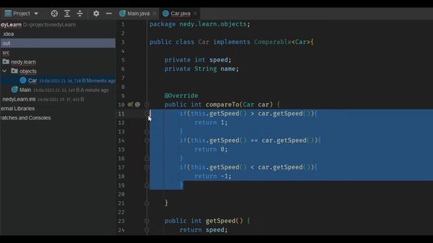This screenshot has height=243, width=433.
Task: Close the Main.java tab
Action: pos(154,13)
